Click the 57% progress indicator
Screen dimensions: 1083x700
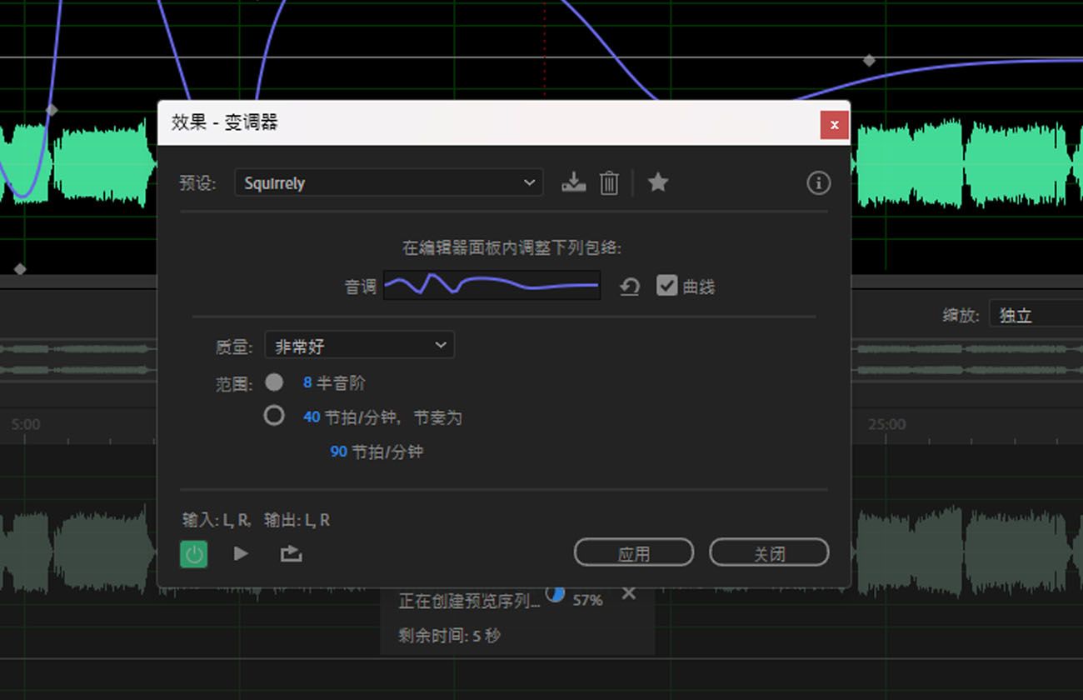pyautogui.click(x=587, y=600)
